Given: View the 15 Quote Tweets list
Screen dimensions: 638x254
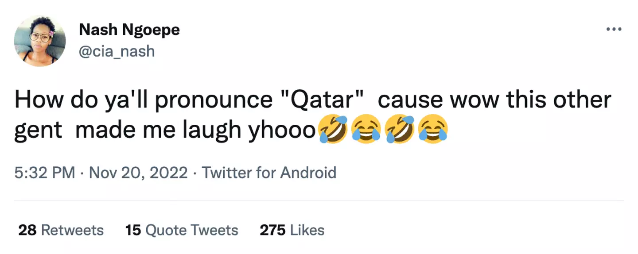Looking at the screenshot, I should point(182,230).
